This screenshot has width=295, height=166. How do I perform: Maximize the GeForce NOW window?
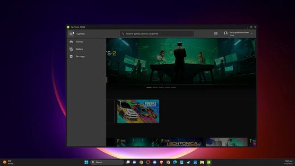(251, 27)
